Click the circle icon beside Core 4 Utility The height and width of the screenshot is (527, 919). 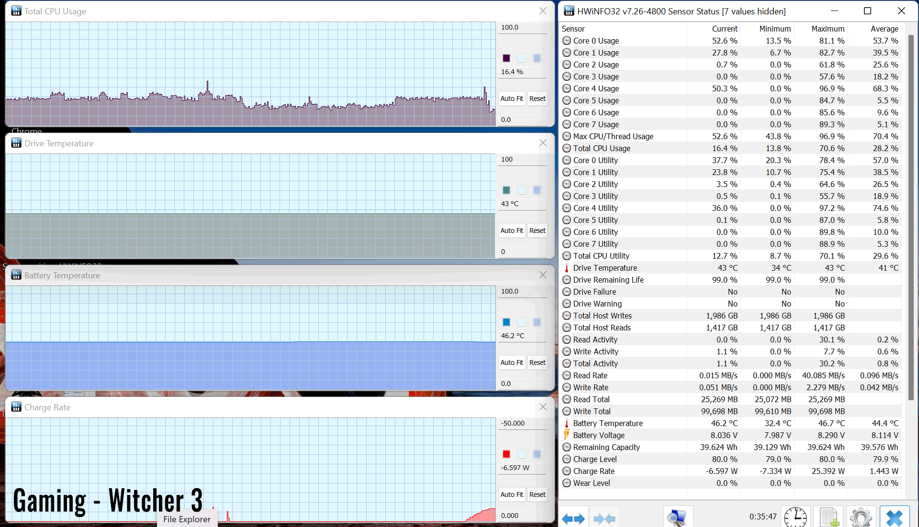(567, 208)
